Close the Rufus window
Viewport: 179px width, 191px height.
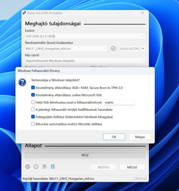point(143,13)
